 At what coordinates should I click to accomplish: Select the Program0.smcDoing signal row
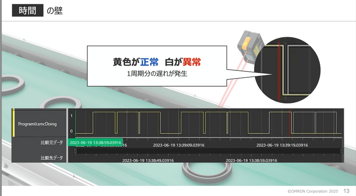pos(37,124)
